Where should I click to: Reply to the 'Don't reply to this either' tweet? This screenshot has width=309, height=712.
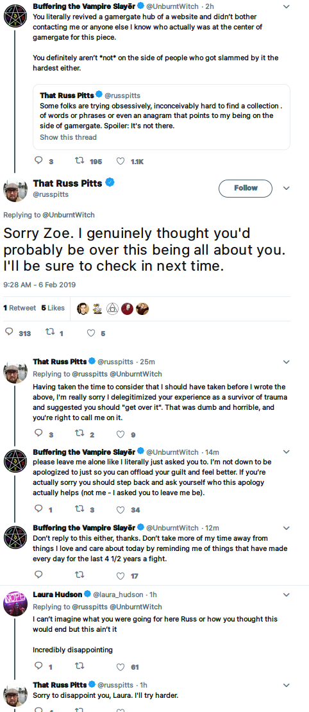tap(39, 575)
